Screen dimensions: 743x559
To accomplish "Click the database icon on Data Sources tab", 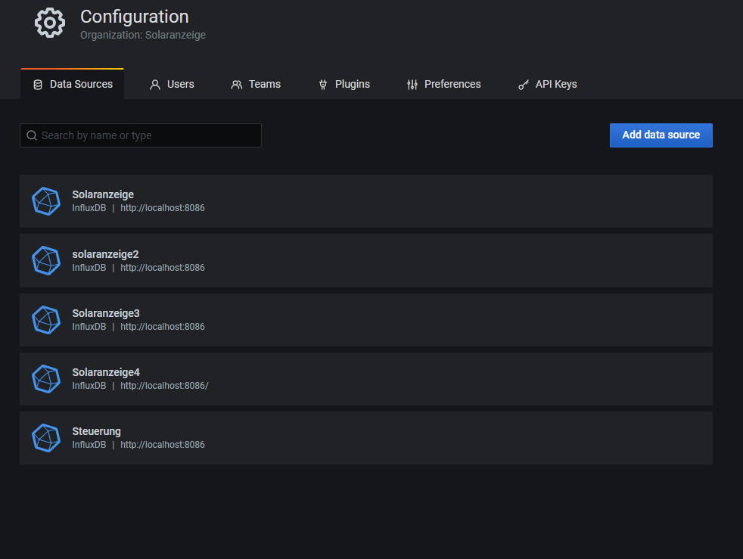I will pyautogui.click(x=38, y=85).
